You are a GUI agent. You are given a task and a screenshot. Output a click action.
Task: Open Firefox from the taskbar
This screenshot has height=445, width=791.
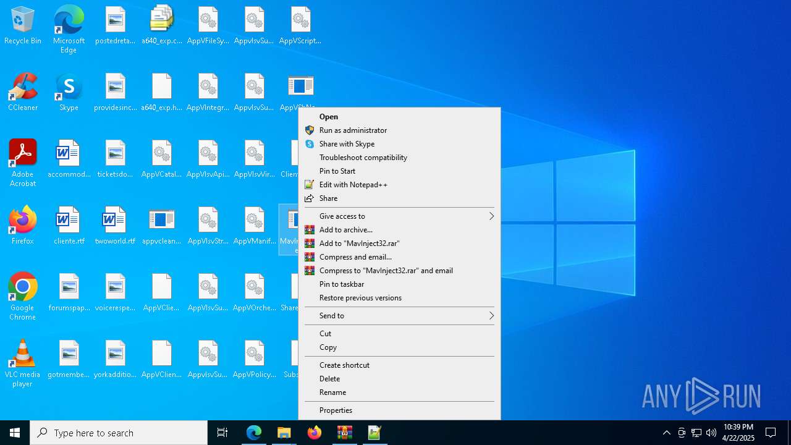click(314, 433)
